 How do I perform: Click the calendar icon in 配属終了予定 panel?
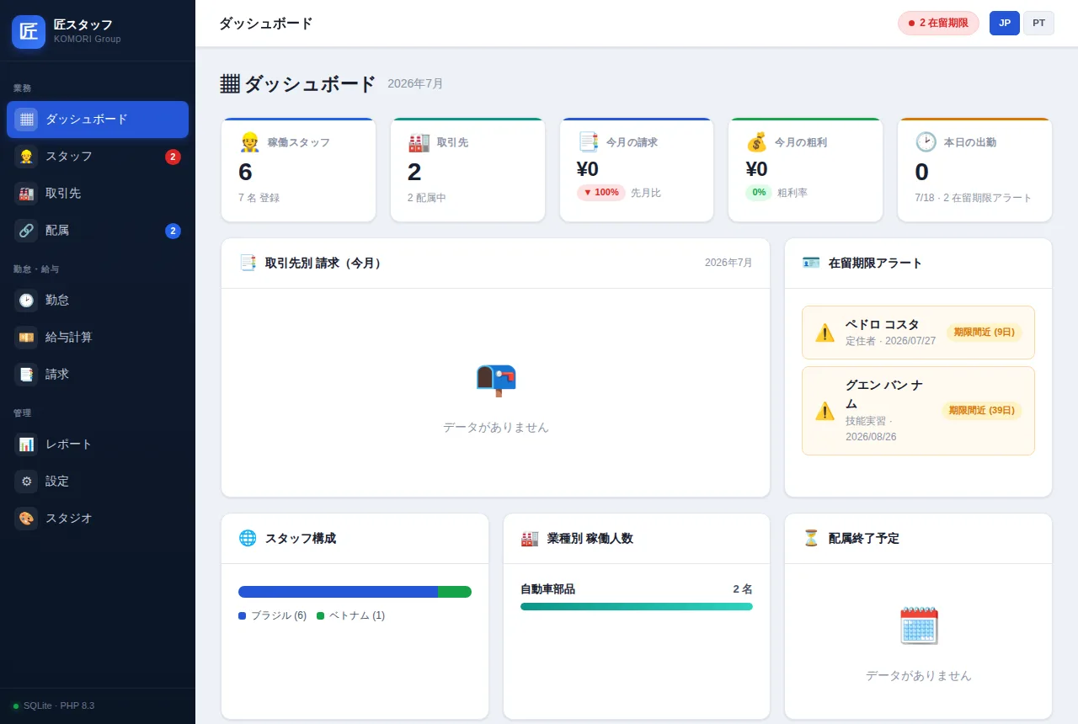[x=918, y=626]
